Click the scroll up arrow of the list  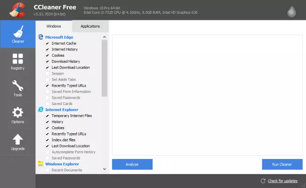point(105,37)
